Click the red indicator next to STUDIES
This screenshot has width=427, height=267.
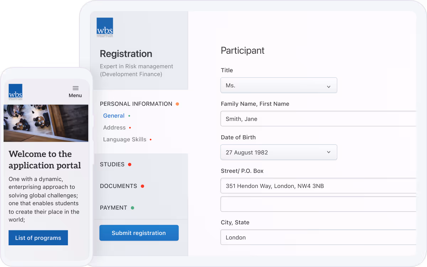(x=130, y=164)
